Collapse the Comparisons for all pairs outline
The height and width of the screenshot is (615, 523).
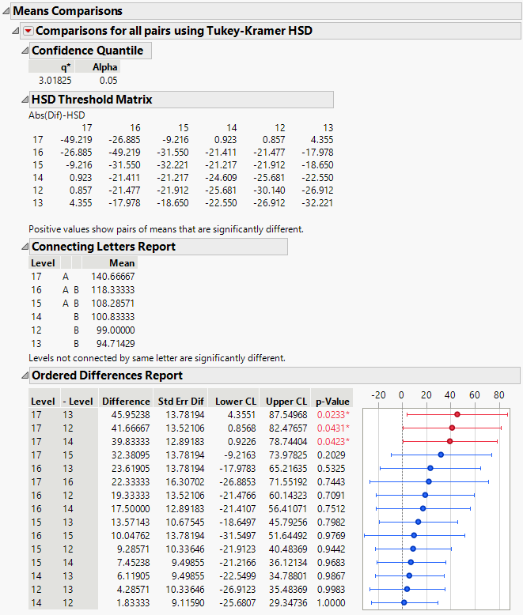click(x=17, y=31)
